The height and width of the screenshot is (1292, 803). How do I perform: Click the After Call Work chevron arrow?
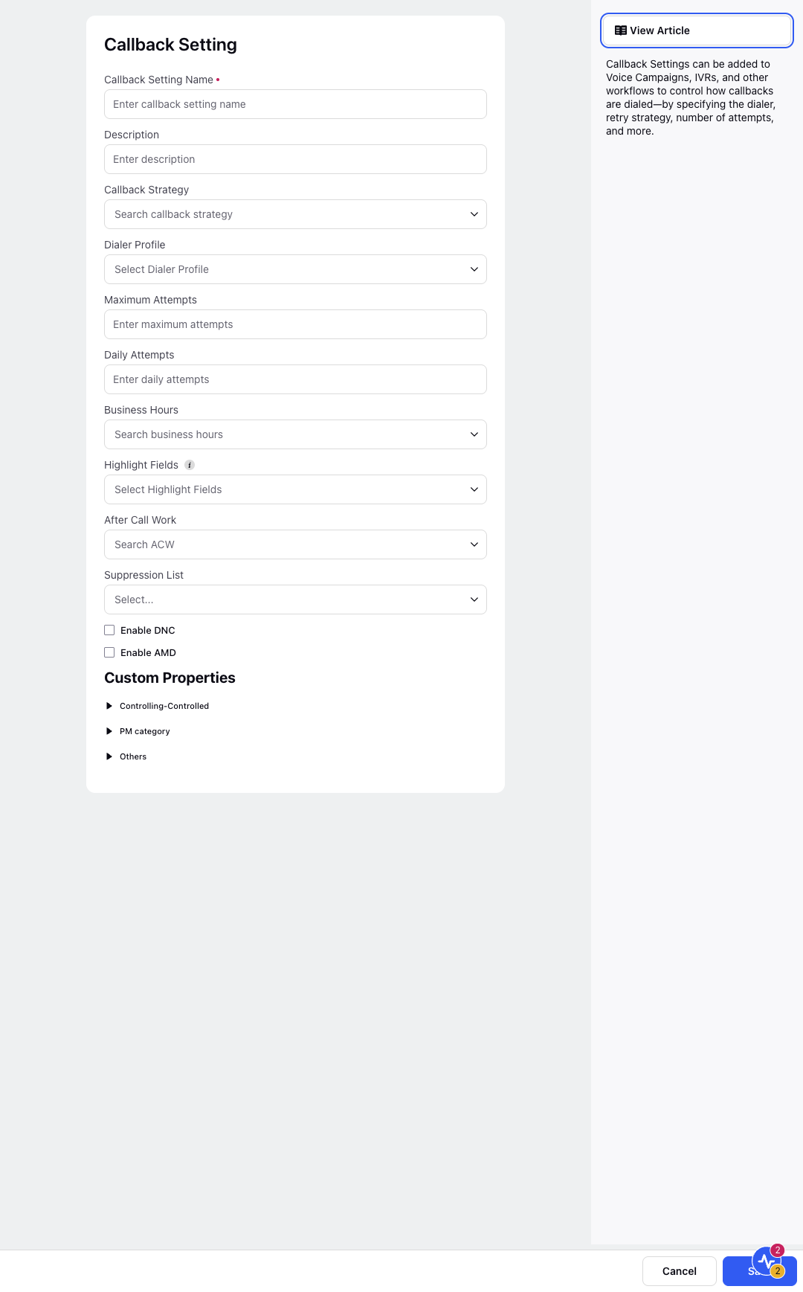474,544
